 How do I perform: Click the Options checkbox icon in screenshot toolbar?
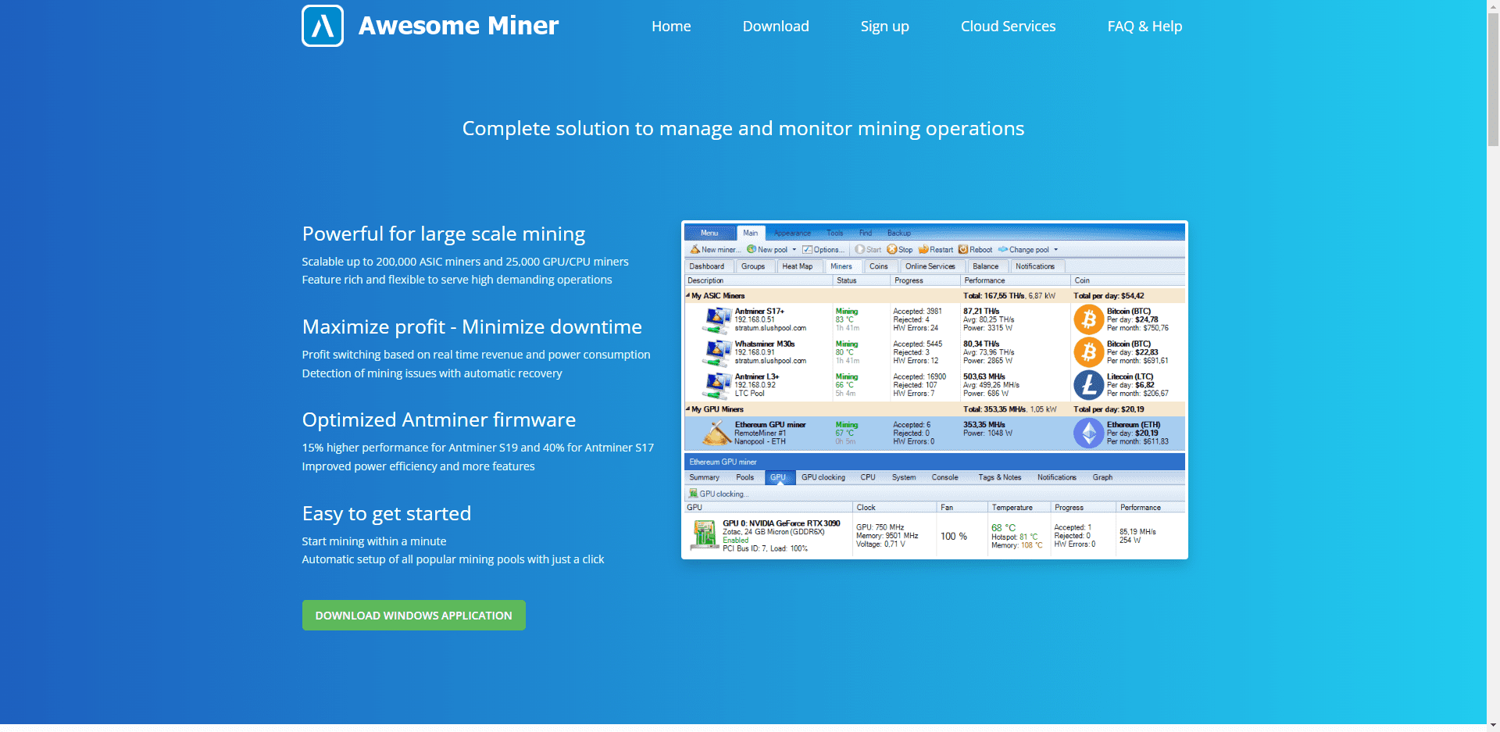[x=808, y=250]
